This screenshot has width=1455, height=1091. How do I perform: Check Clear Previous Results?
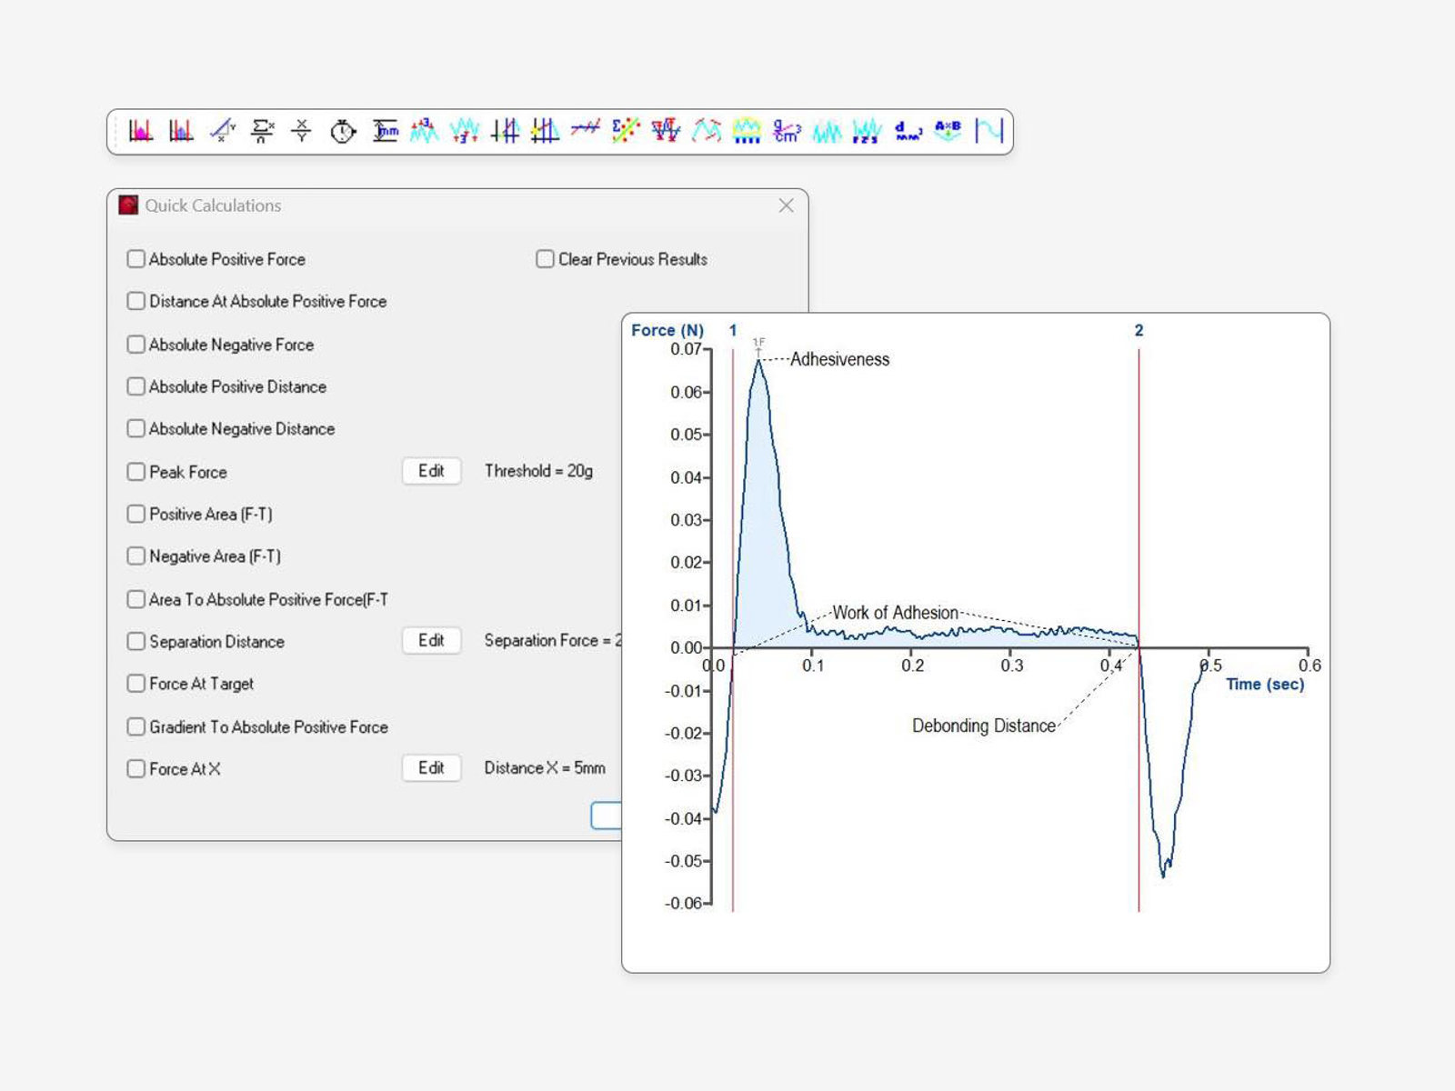point(545,259)
